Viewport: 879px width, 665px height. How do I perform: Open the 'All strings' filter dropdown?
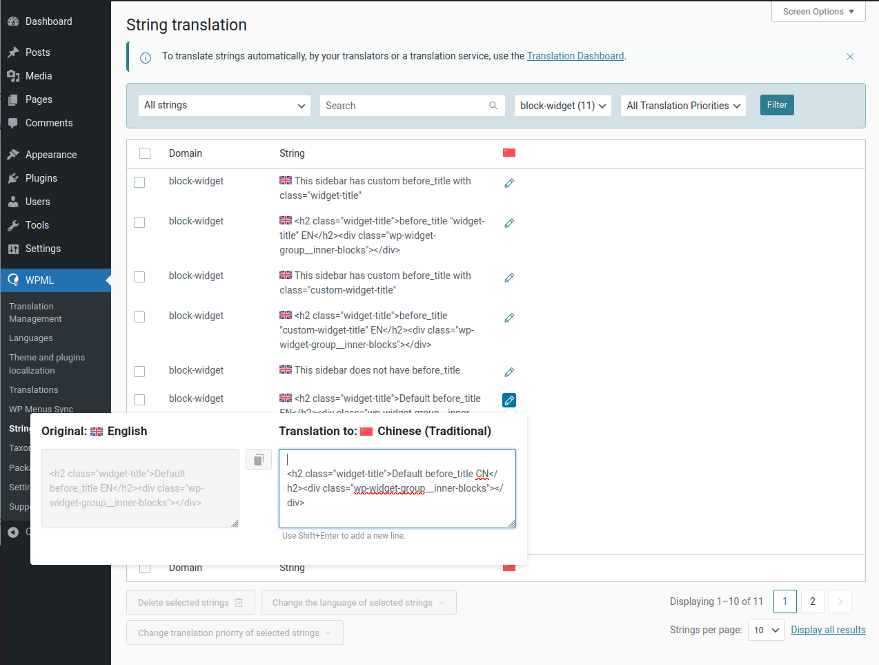pyautogui.click(x=224, y=106)
